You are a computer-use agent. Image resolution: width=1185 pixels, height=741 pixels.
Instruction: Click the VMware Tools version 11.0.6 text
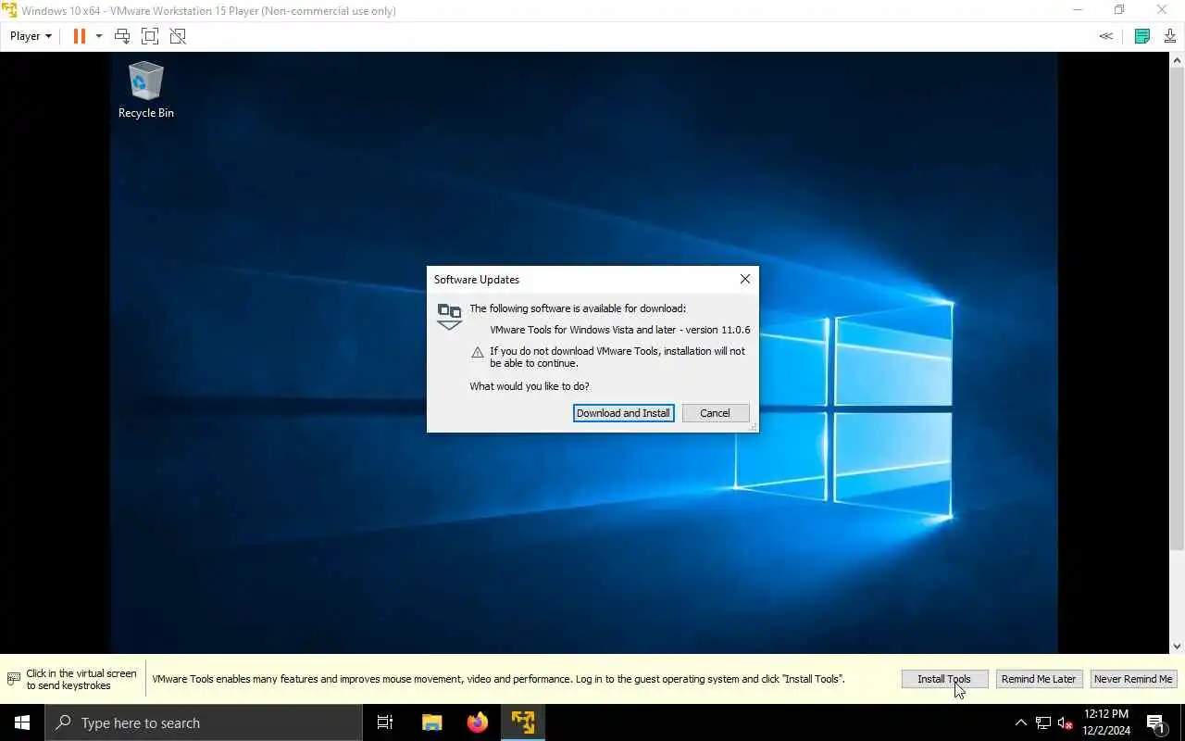(x=620, y=330)
